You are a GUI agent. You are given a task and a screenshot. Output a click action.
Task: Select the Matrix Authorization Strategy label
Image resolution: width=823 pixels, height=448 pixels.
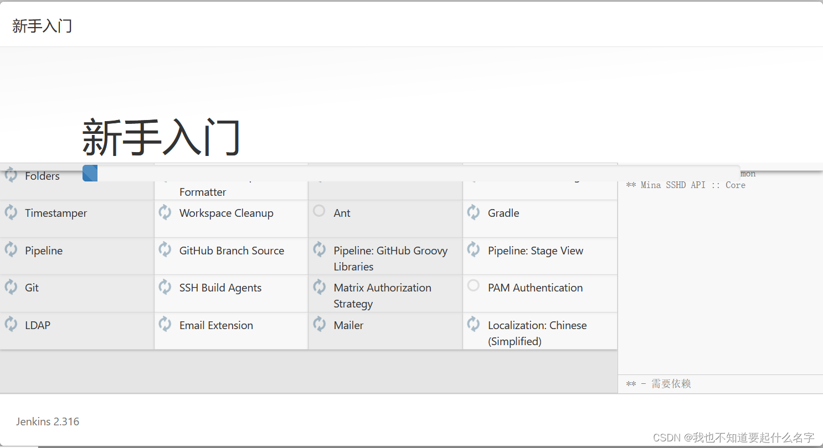(x=383, y=295)
